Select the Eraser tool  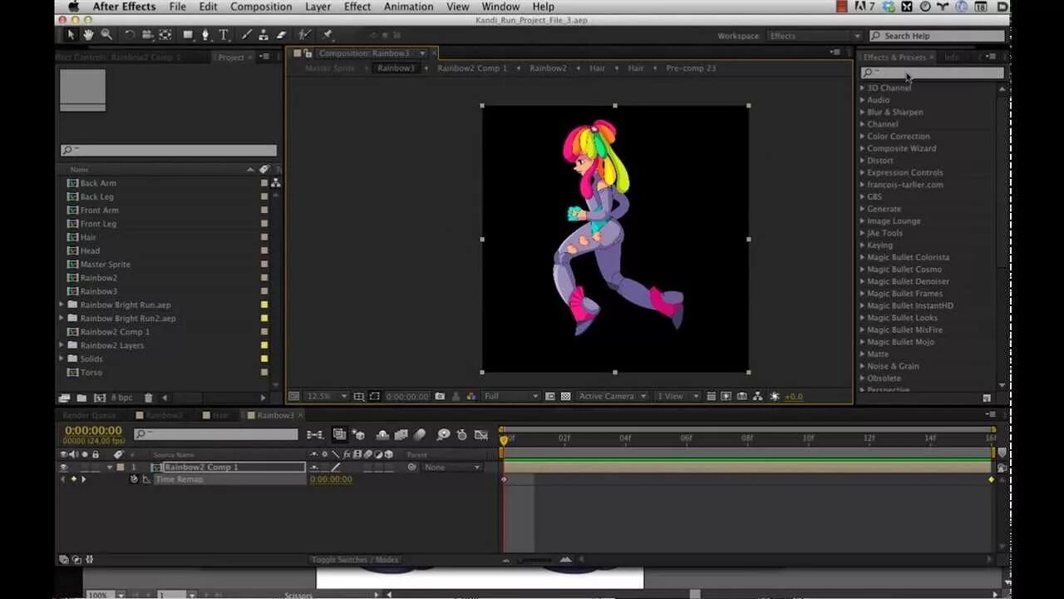pos(281,35)
